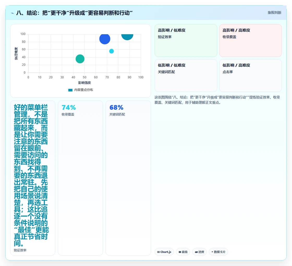Open the 低影响 / 低难度 quadrant card
This screenshot has width=292, height=266.
point(186,76)
